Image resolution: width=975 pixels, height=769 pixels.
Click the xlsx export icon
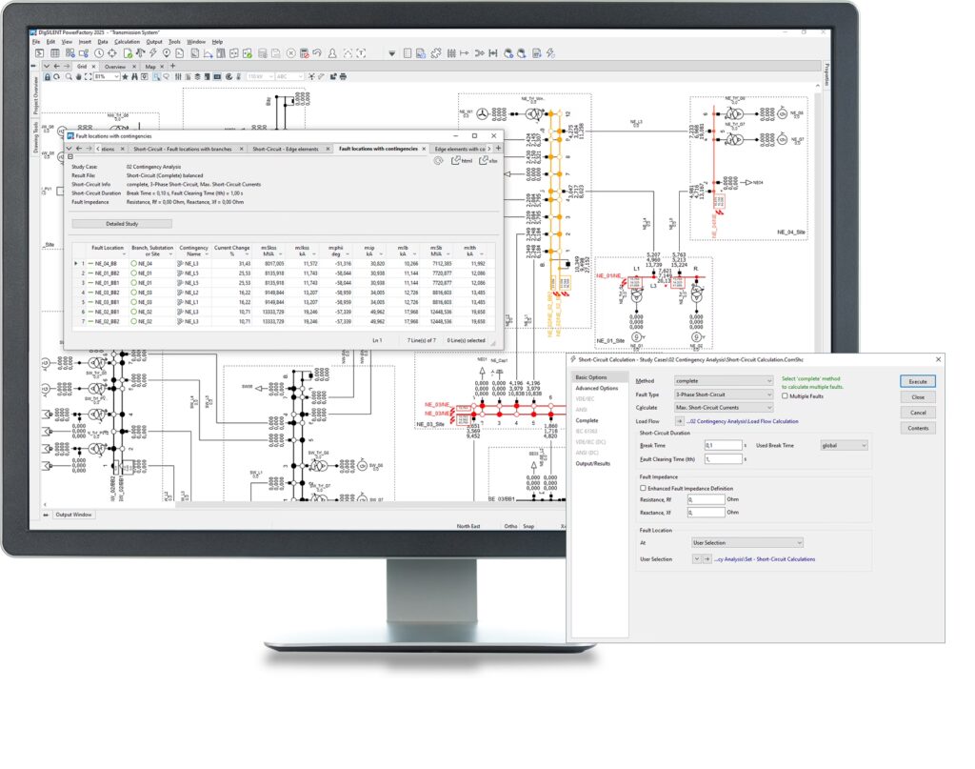[487, 161]
